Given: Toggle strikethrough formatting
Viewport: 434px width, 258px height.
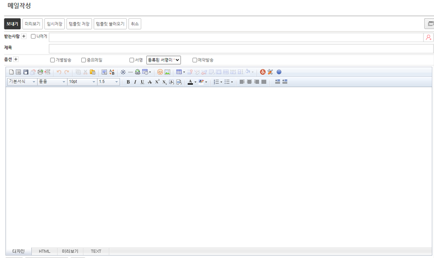Looking at the screenshot, I should [x=150, y=82].
